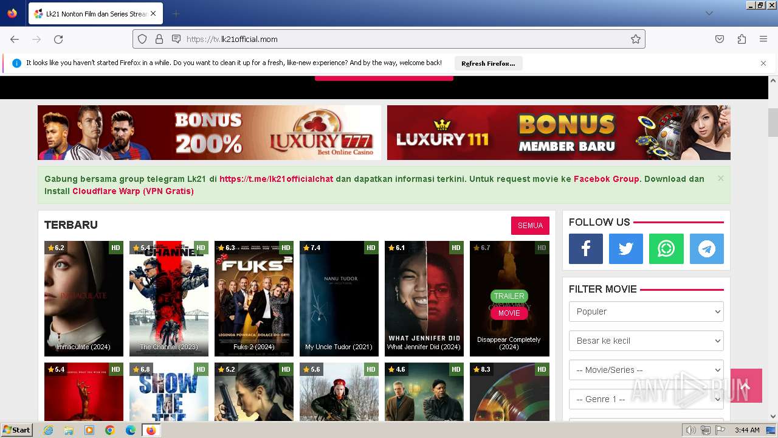Open the What Jennifer Did (2024) poster
Viewport: 778px width, 438px height.
[x=424, y=299]
